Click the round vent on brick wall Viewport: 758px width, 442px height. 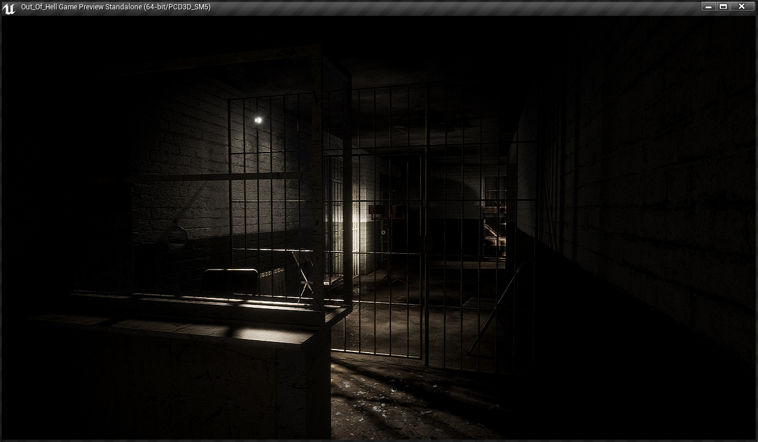tap(176, 236)
